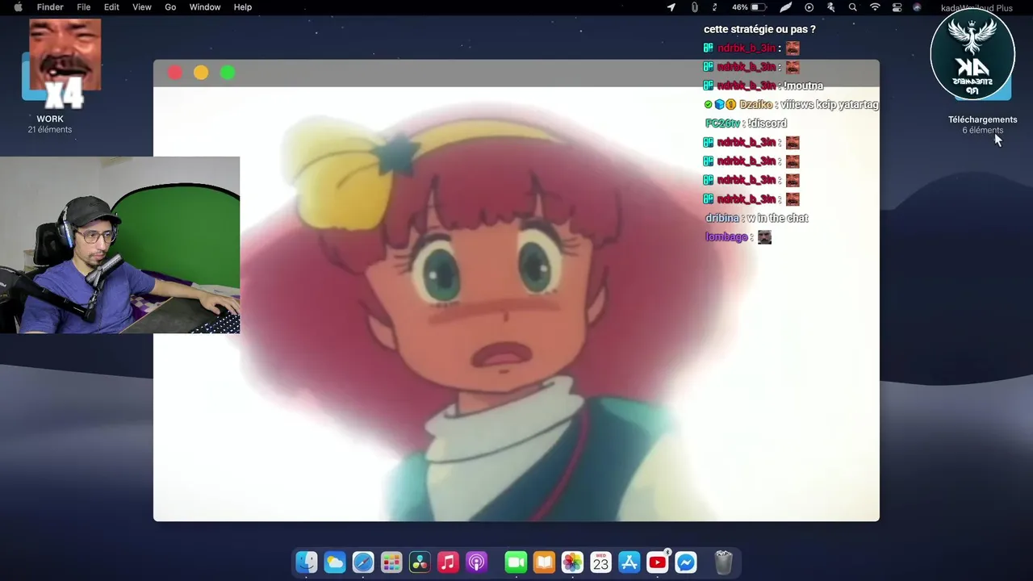Open Messenger from the dock
The height and width of the screenshot is (581, 1033).
[685, 562]
